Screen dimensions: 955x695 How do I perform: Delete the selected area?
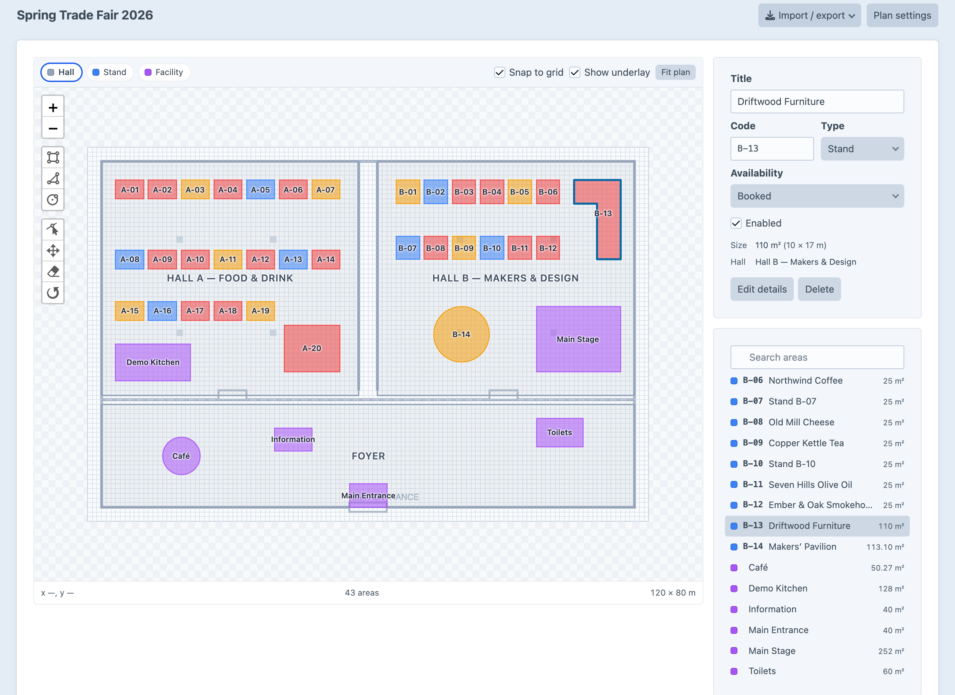pyautogui.click(x=819, y=289)
